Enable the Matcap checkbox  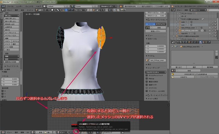(x=147, y=78)
